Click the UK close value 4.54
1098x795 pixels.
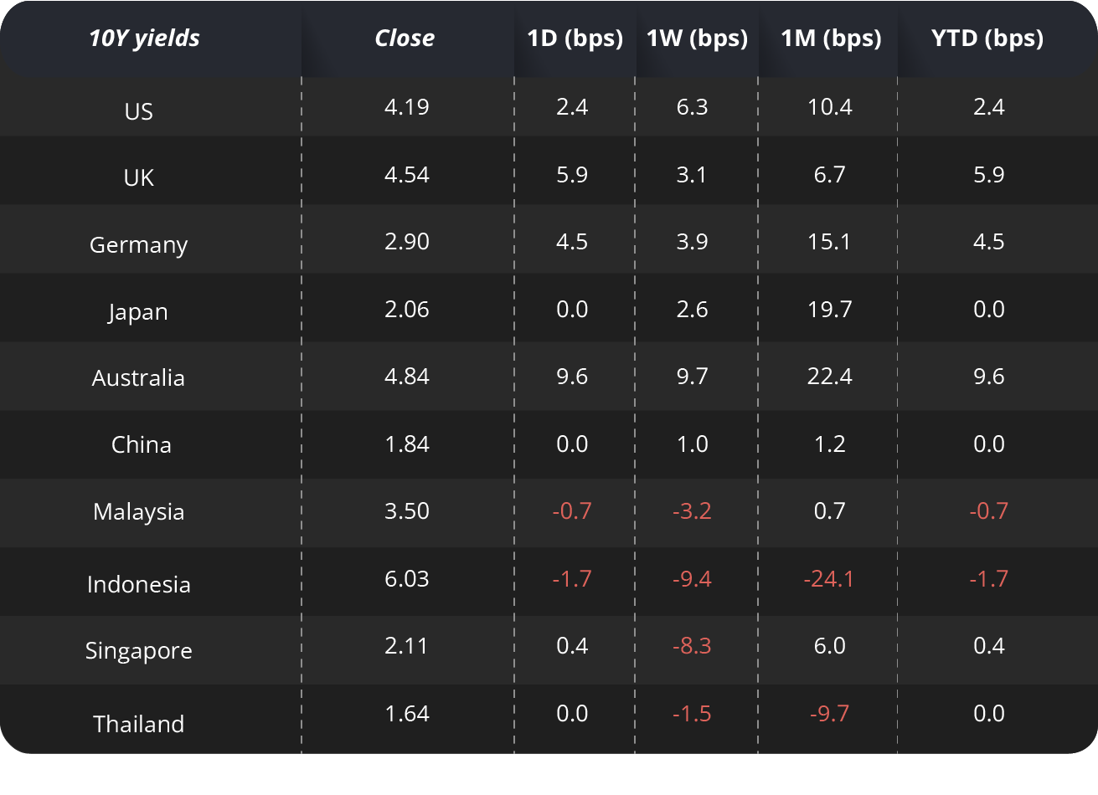coord(407,175)
